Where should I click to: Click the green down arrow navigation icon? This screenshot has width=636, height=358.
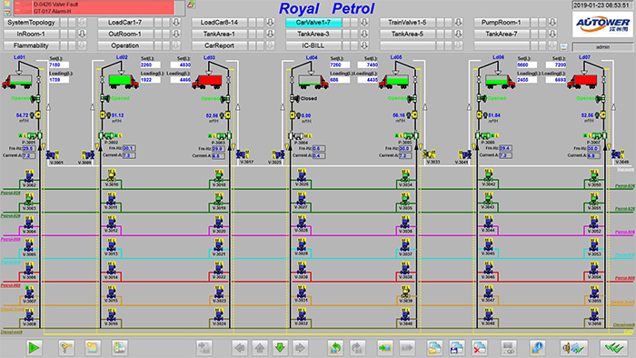280,347
